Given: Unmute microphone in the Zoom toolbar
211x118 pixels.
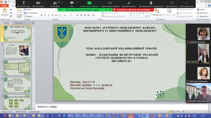Looking at the screenshot, I should click(x=24, y=4).
